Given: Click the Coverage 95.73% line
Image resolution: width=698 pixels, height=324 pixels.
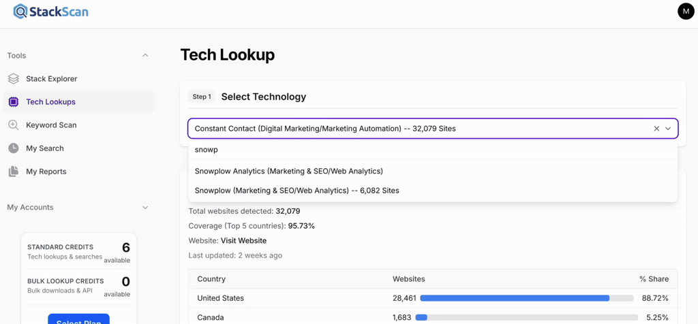Looking at the screenshot, I should (x=252, y=226).
